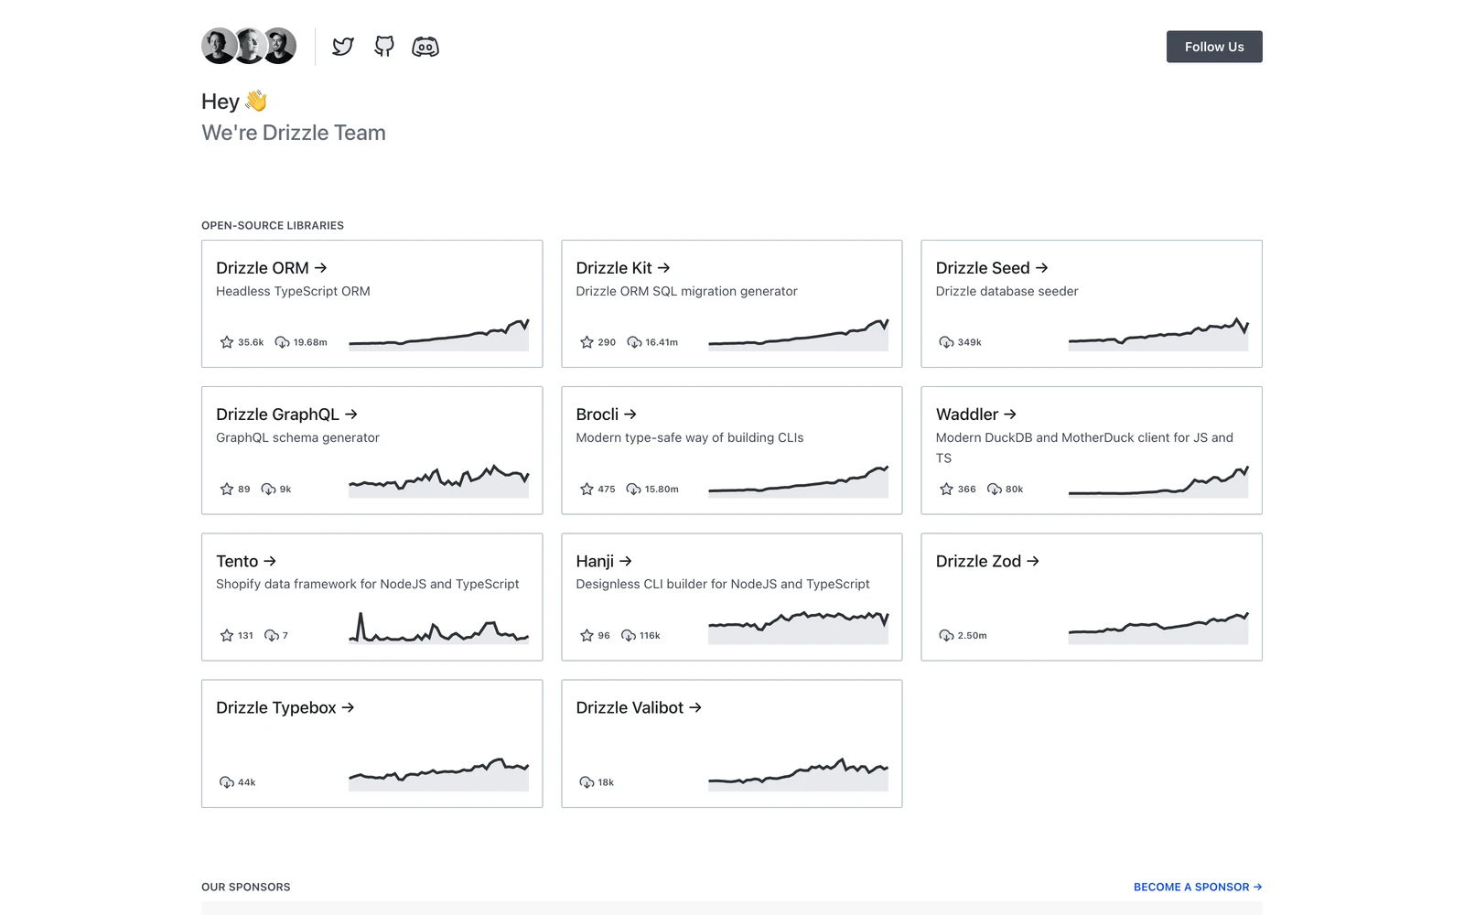
Task: Click the Hanji downloads sparkline chart
Action: [x=798, y=627]
